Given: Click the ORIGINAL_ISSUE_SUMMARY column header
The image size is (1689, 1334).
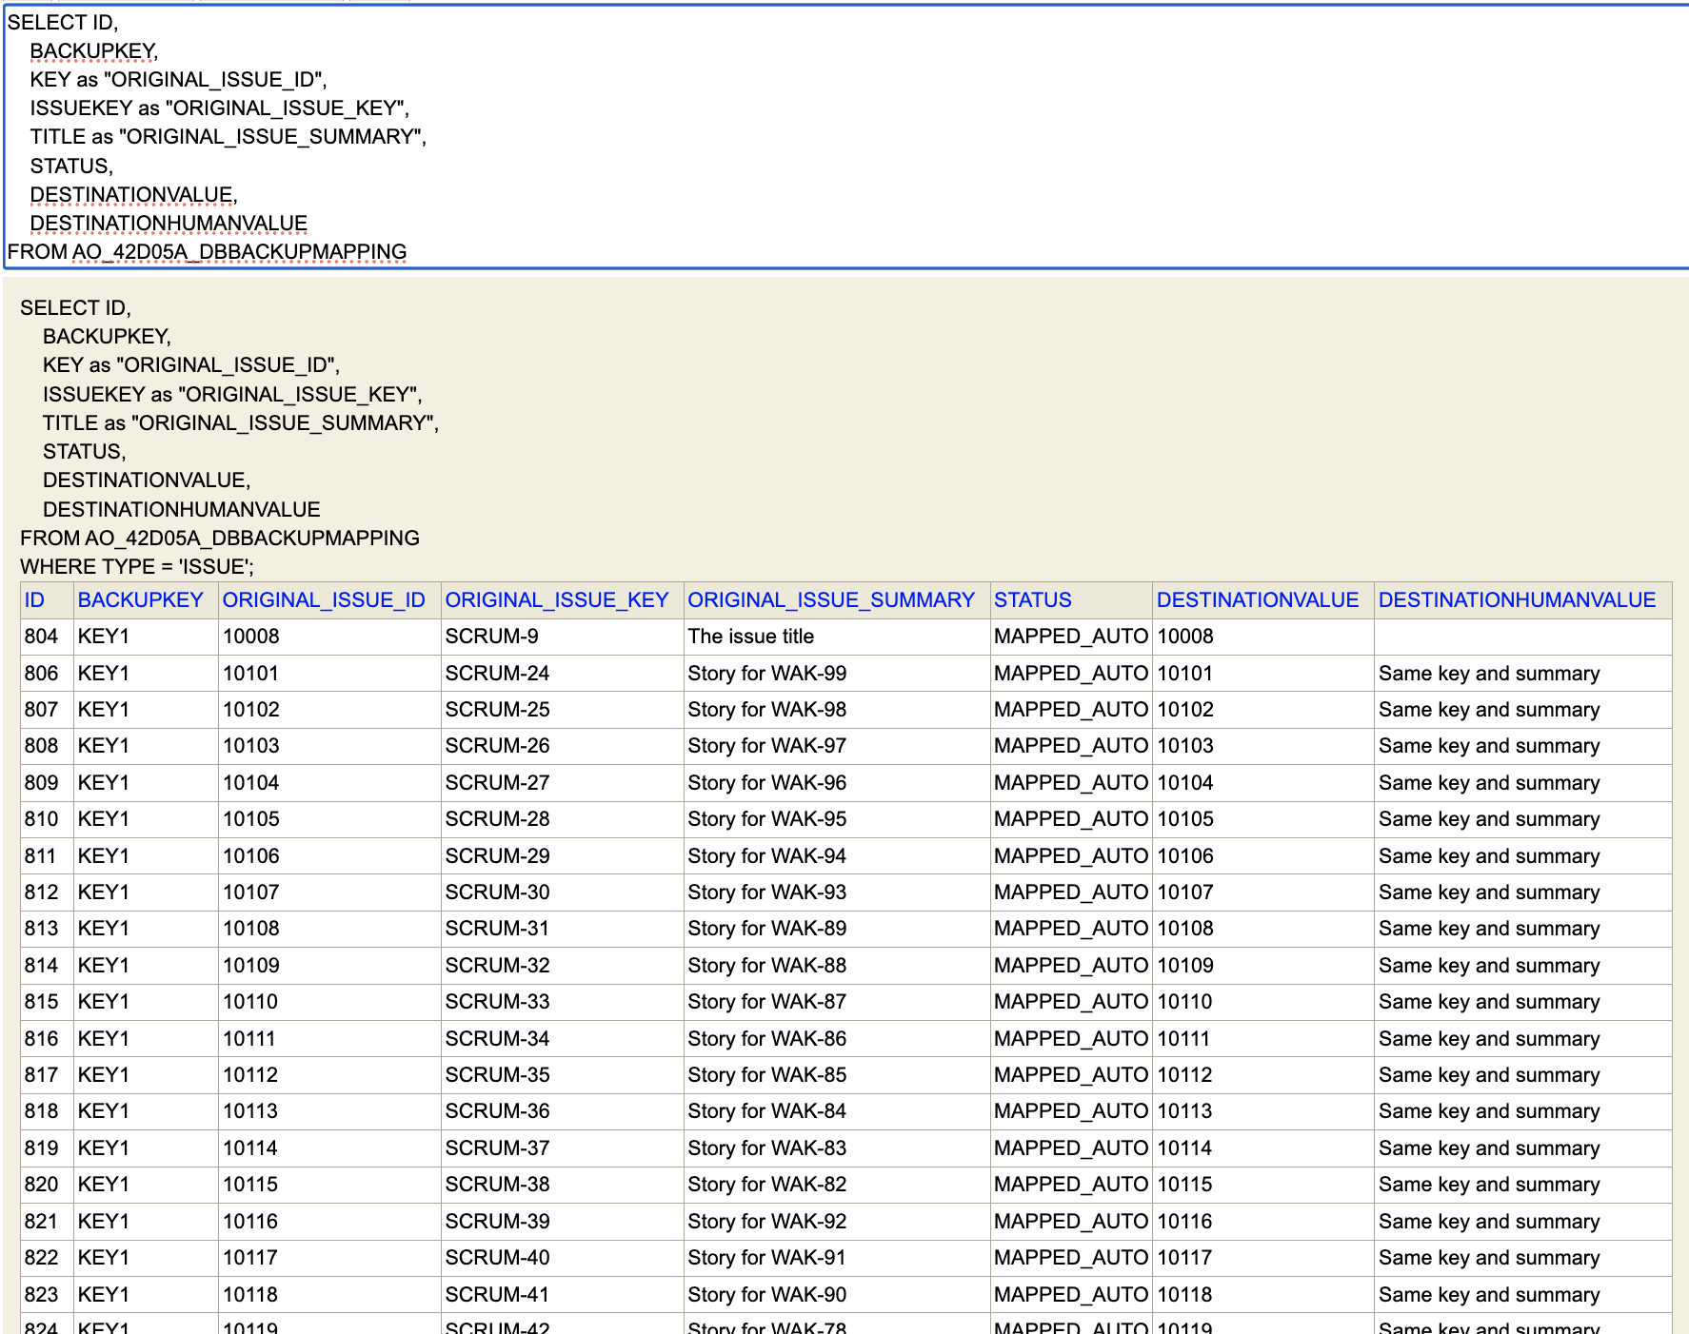Looking at the screenshot, I should (x=830, y=600).
